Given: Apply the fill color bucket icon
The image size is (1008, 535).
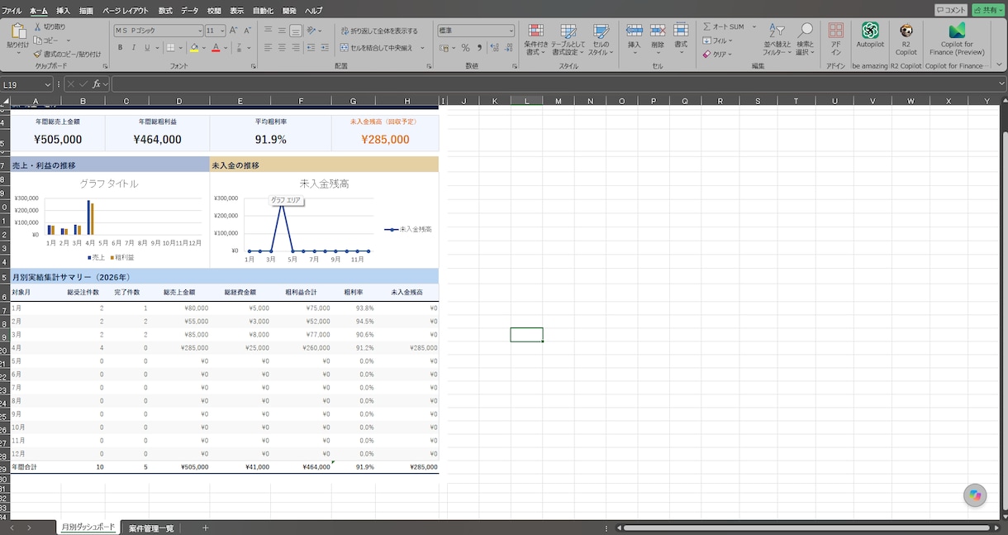Looking at the screenshot, I should [x=194, y=48].
